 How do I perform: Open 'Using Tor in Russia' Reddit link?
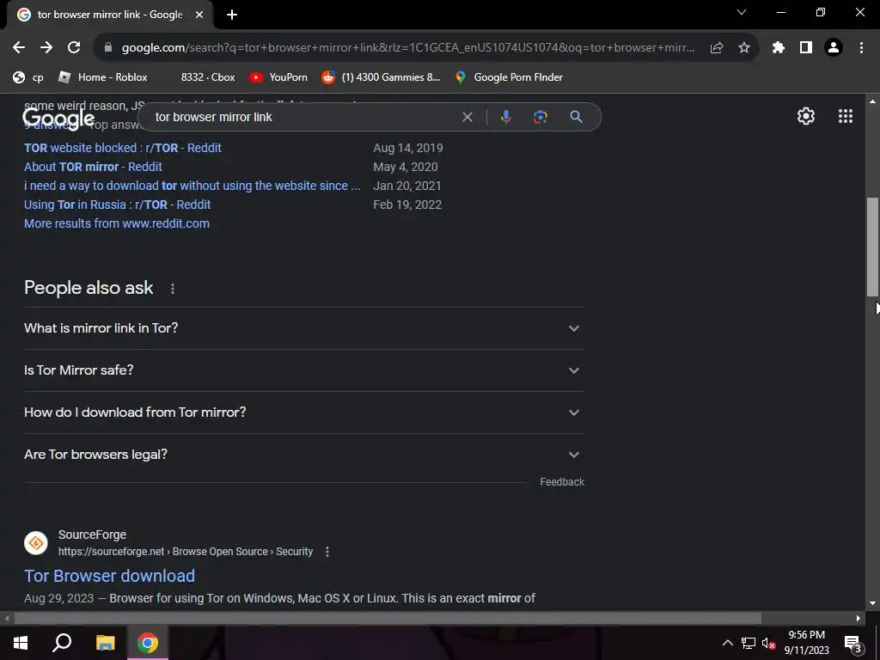coord(117,205)
